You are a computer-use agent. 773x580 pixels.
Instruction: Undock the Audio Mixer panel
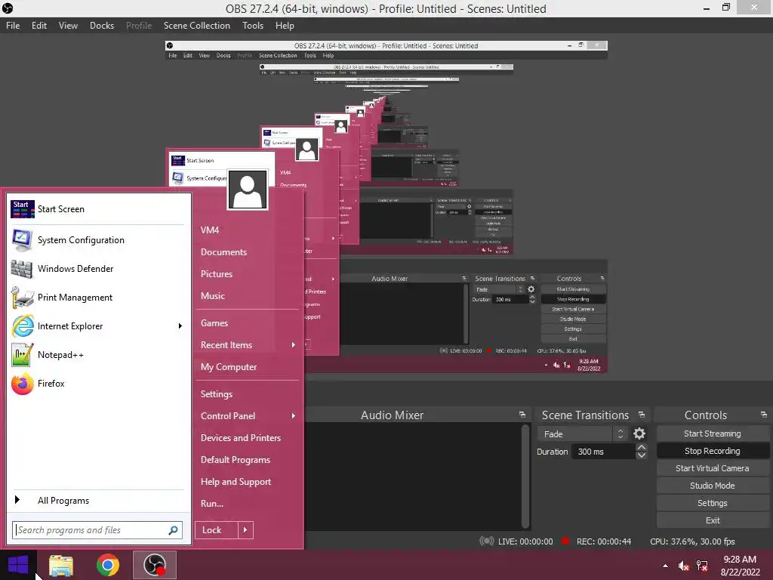(x=522, y=415)
